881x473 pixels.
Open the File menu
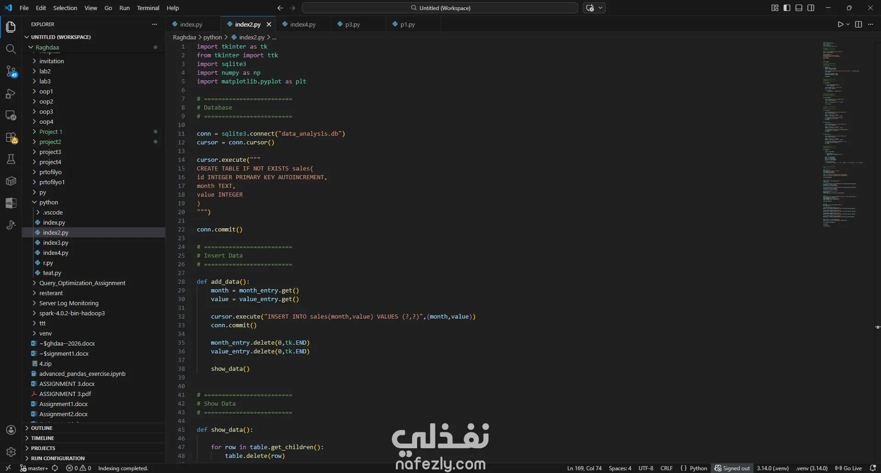tap(24, 8)
